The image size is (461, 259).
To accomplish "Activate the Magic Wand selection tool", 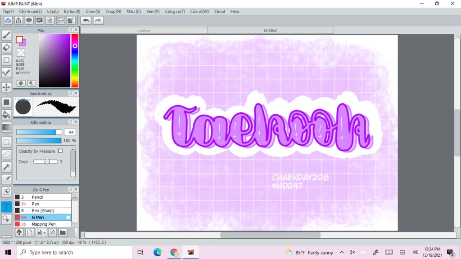I will tap(6, 167).
